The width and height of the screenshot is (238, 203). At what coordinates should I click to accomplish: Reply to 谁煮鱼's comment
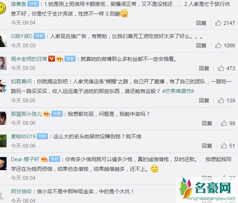click(x=201, y=23)
